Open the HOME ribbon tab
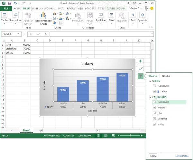This screenshot has height=160, width=193. click(17, 8)
